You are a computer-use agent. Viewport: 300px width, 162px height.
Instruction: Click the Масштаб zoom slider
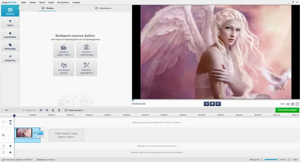pyautogui.click(x=275, y=159)
